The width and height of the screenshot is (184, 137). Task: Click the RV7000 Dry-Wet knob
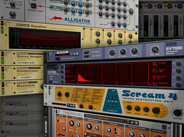pyautogui.click(x=155, y=49)
